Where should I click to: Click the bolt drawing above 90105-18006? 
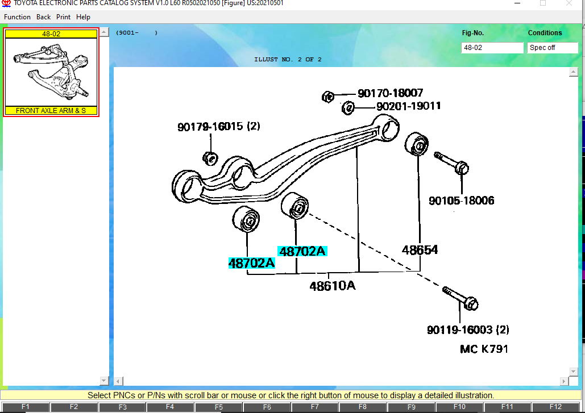(x=452, y=162)
